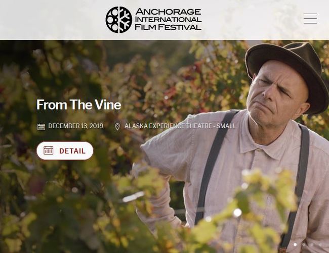Jump to the fourth carousel slide dot

(x=320, y=244)
